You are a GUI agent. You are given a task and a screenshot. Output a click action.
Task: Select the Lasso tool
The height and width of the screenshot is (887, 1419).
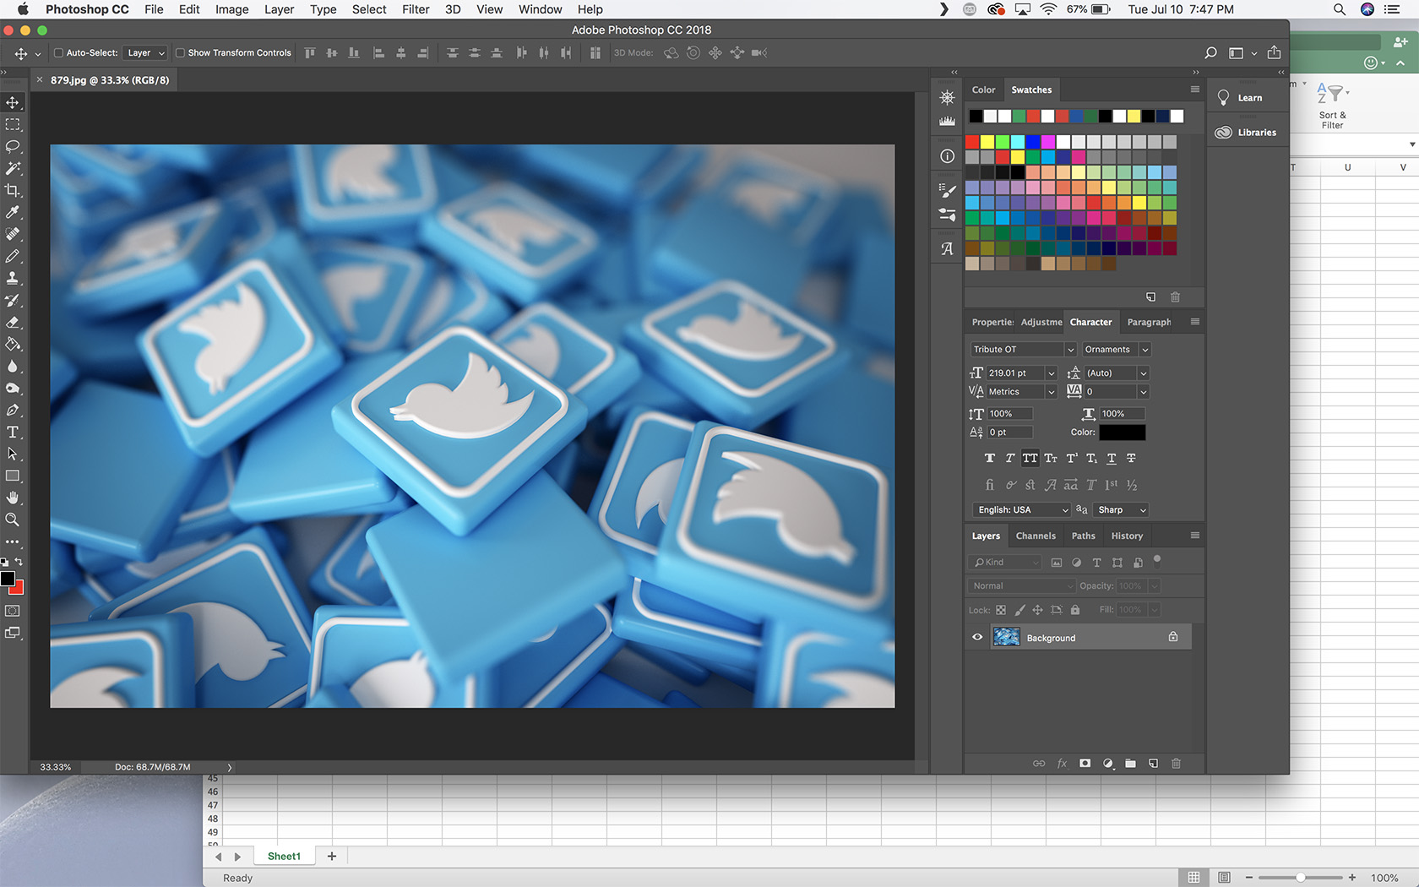(13, 147)
